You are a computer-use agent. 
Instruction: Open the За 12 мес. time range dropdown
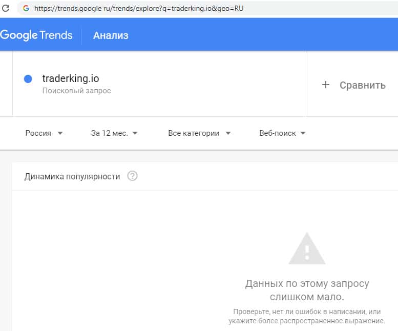coord(114,133)
